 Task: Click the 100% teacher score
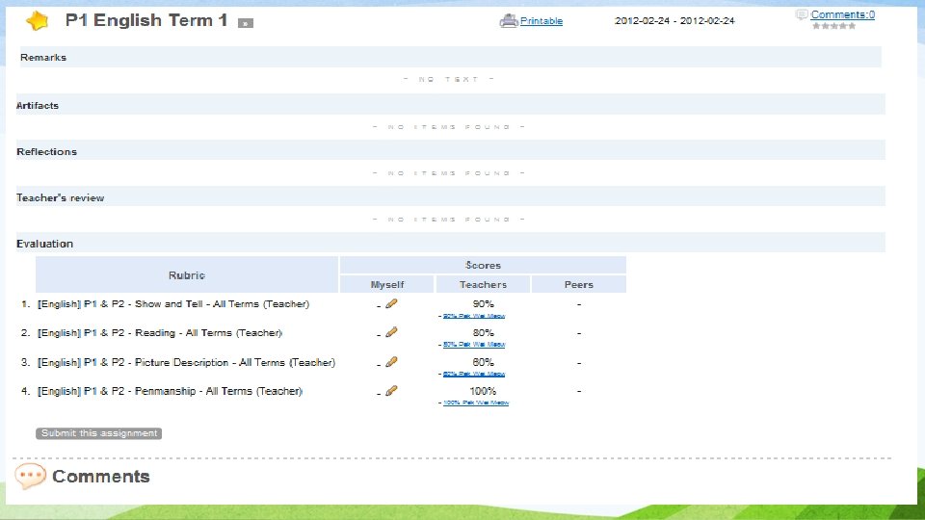483,391
